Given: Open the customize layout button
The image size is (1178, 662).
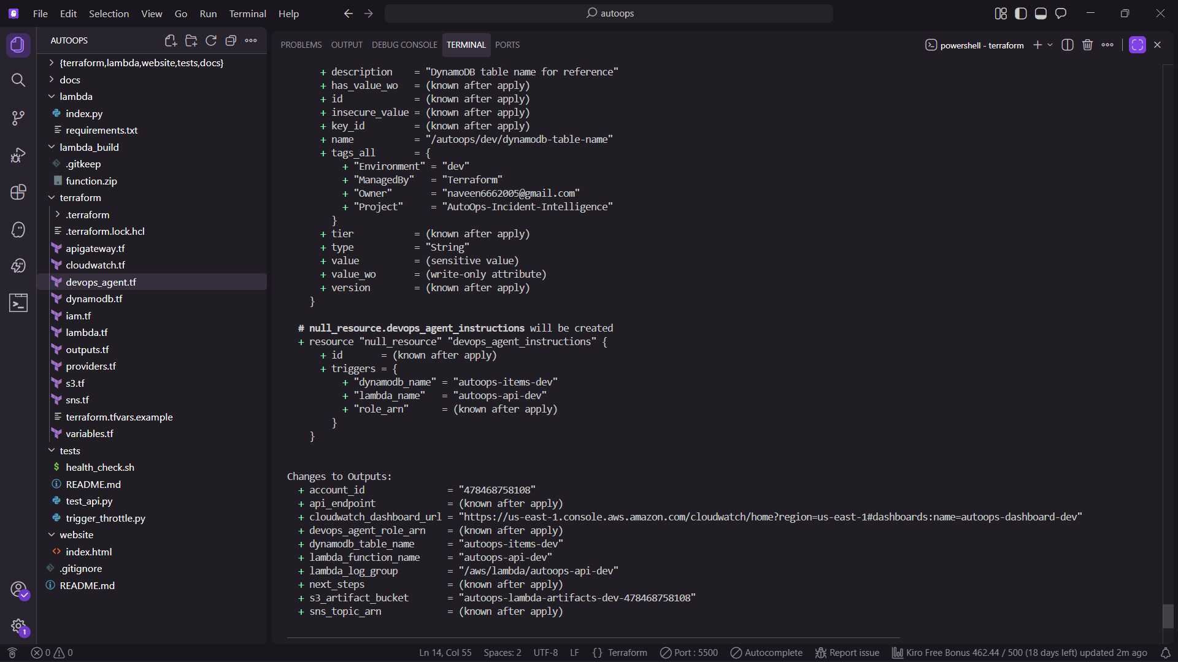Looking at the screenshot, I should click(x=1001, y=13).
